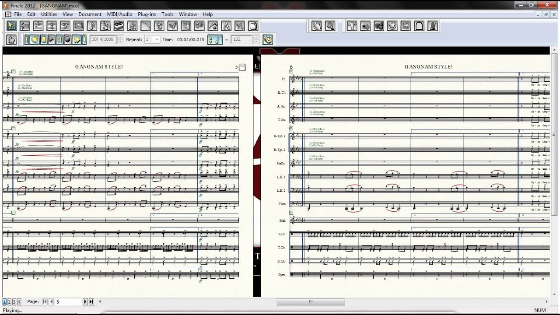
Task: Select the Selection tool
Action: click(11, 26)
